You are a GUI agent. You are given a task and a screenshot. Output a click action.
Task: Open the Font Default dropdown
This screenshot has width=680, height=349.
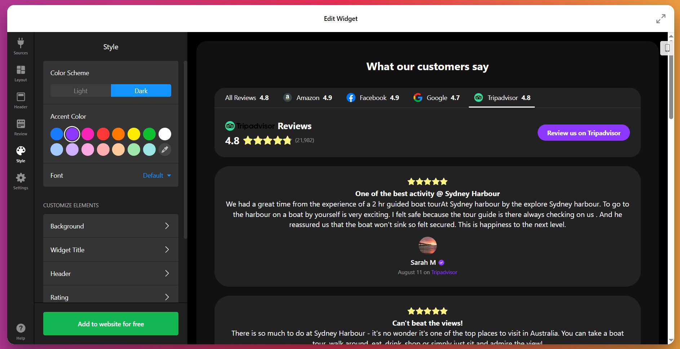[157, 176]
